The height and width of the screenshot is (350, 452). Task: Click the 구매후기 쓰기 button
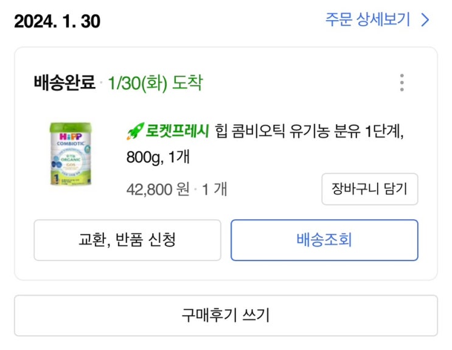pyautogui.click(x=226, y=315)
